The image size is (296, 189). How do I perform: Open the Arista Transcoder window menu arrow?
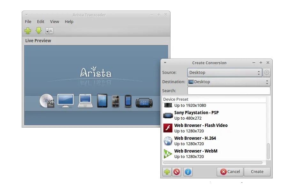27,15
